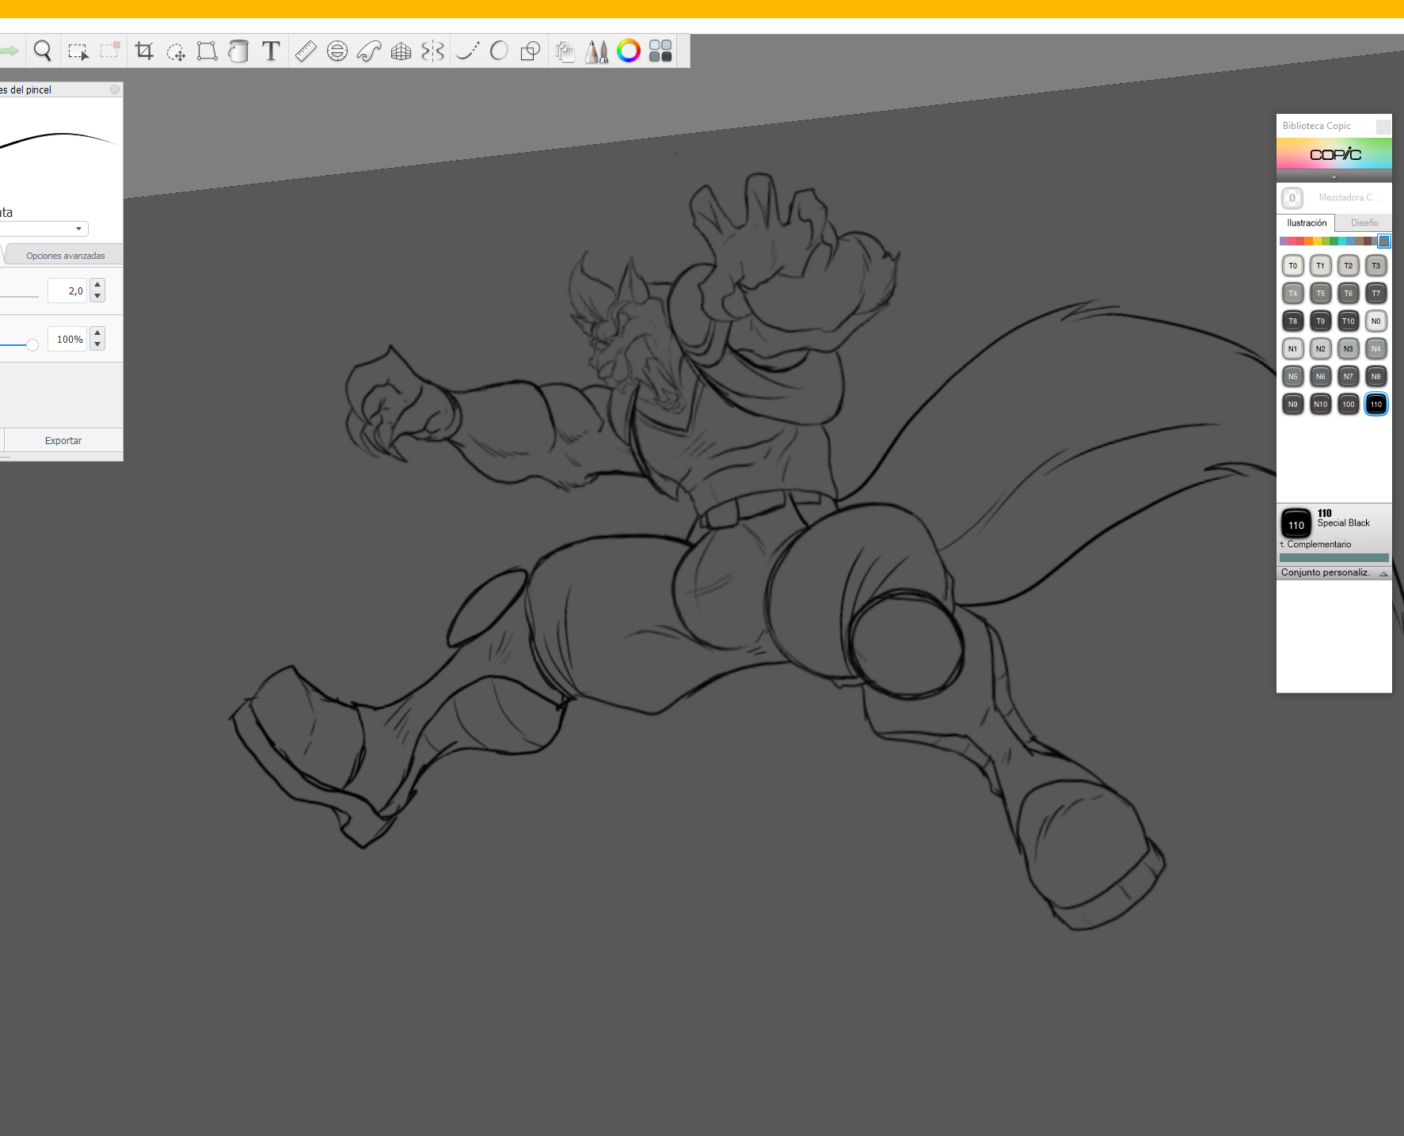This screenshot has width=1404, height=1136.
Task: Activate the rectangular selection tool
Action: [x=78, y=51]
